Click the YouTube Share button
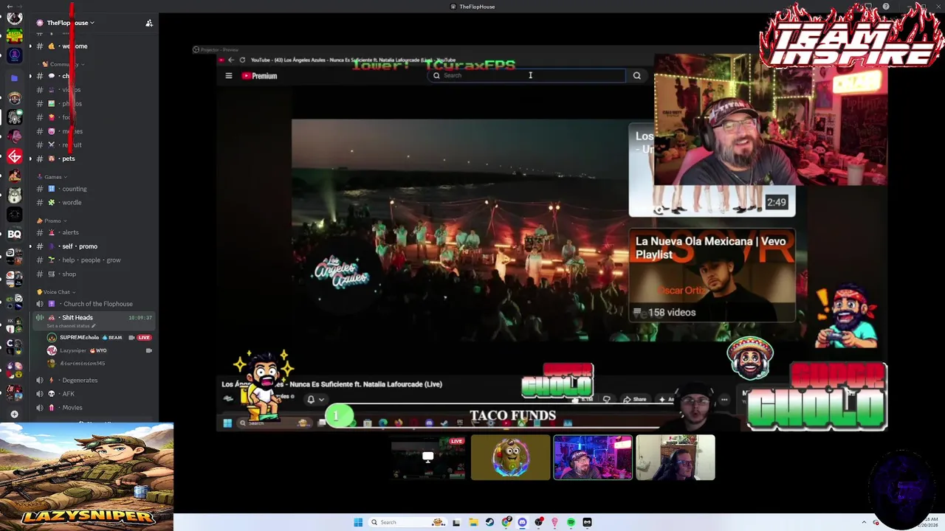This screenshot has width=945, height=531. coord(635,400)
